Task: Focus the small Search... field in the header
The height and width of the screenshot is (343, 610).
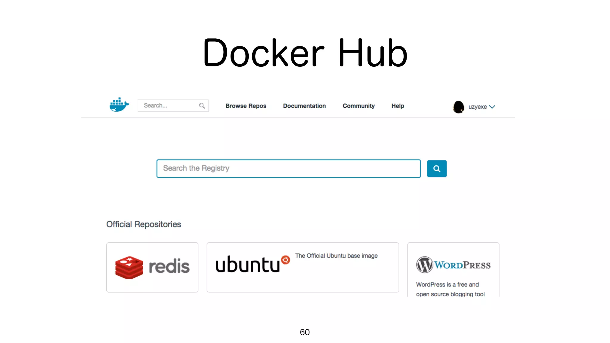Action: tap(173, 106)
